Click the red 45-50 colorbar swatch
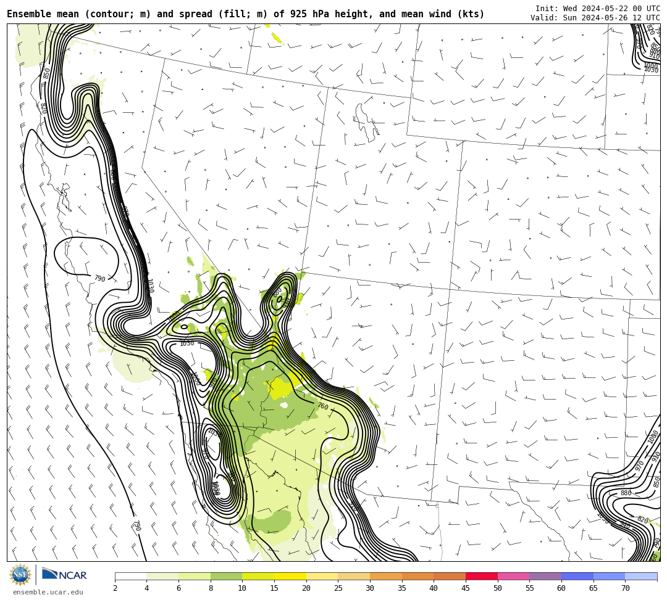 pos(482,576)
